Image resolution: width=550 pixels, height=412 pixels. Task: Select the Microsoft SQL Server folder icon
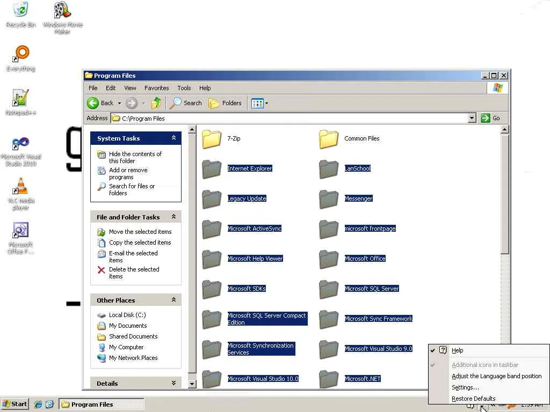pos(329,290)
